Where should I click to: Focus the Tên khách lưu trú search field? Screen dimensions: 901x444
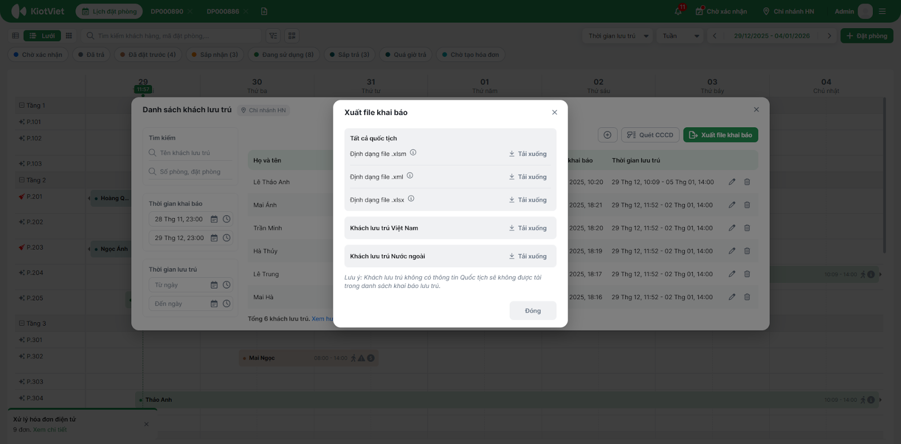click(190, 153)
